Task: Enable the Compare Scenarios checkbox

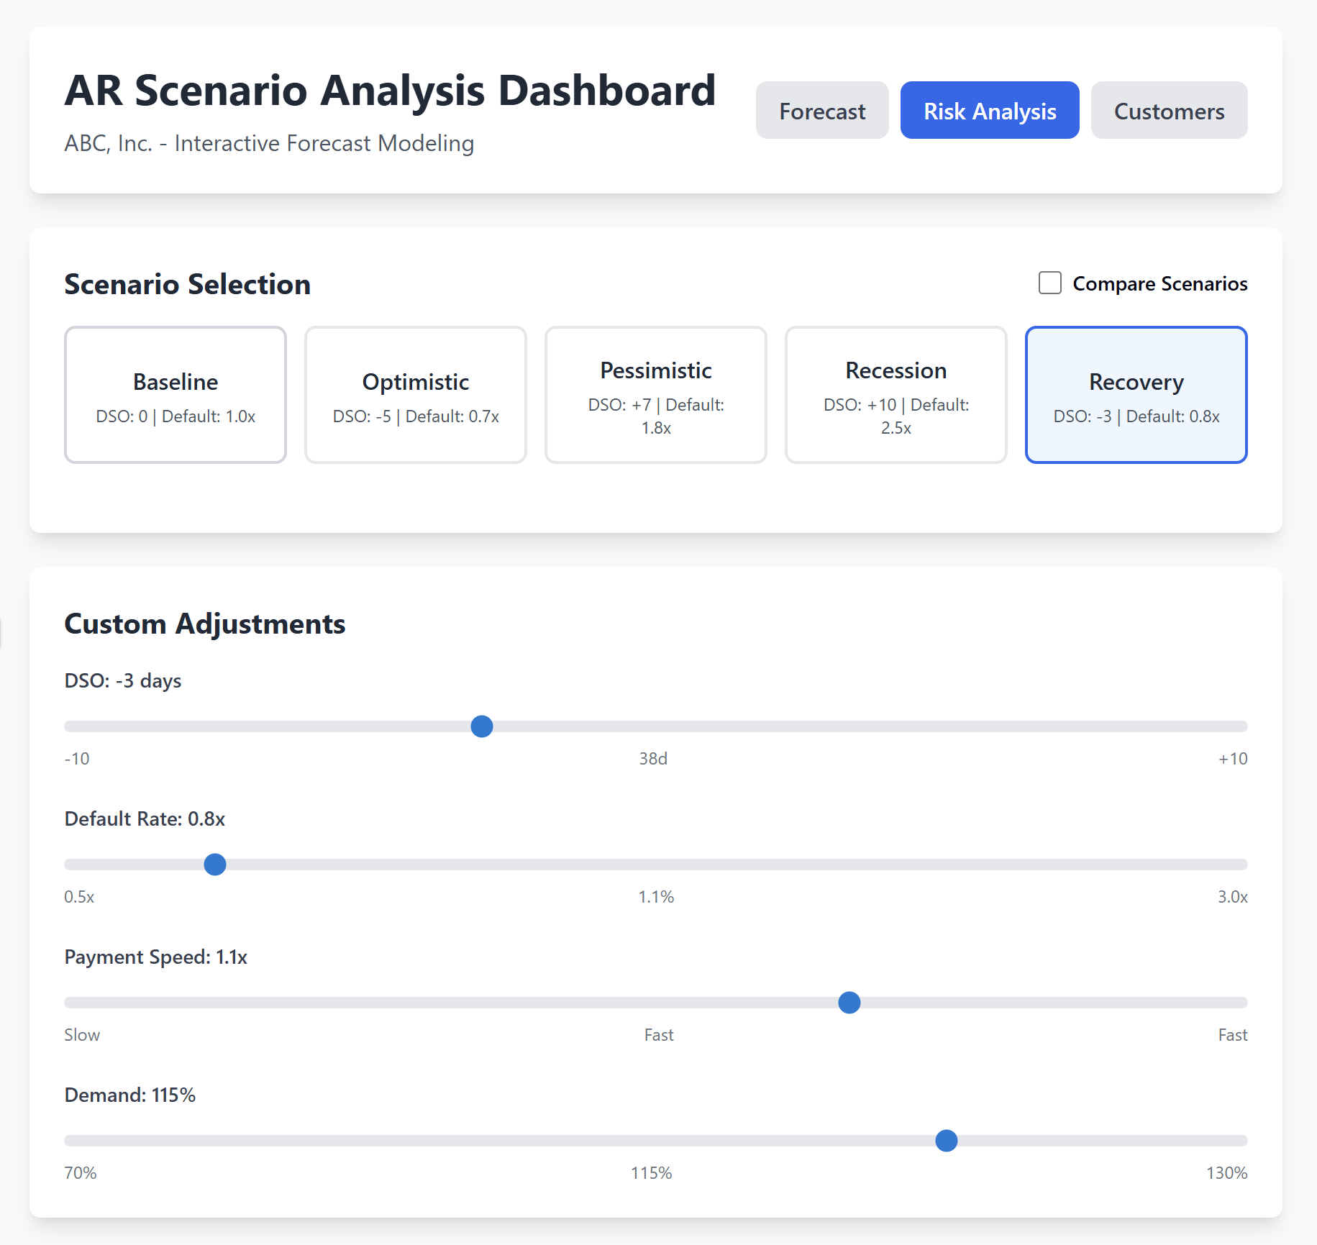Action: pos(1050,283)
